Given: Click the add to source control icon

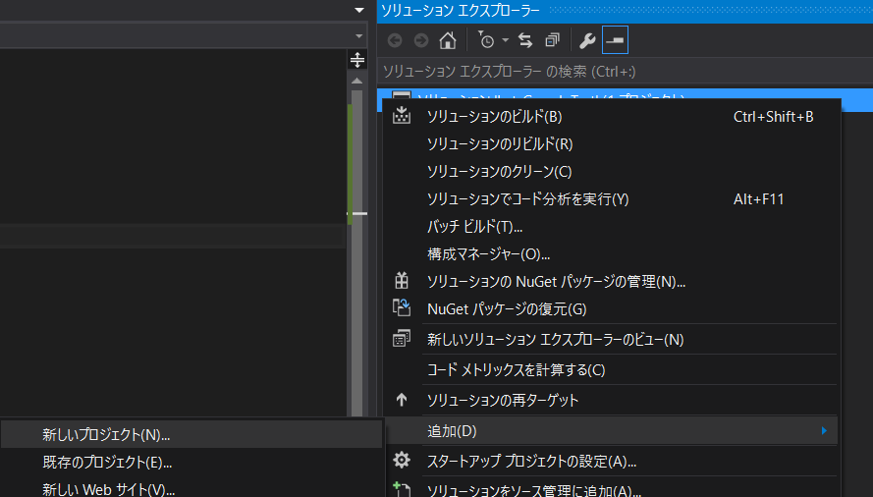Looking at the screenshot, I should [402, 489].
